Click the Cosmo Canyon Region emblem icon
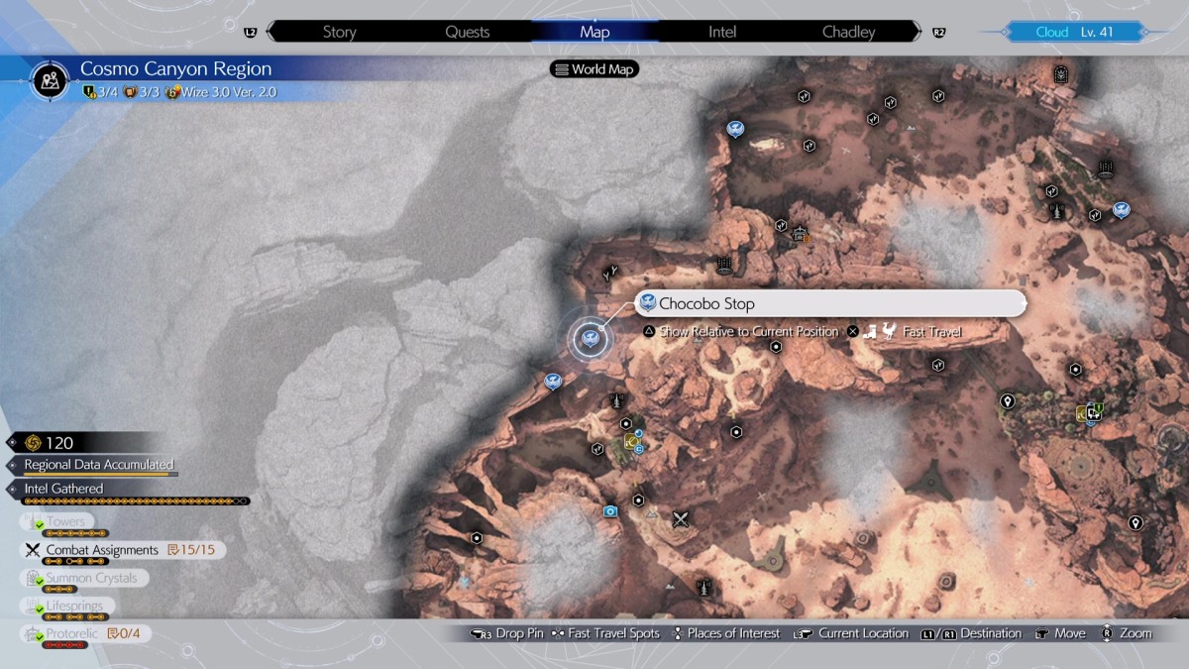The width and height of the screenshot is (1189, 669). (x=49, y=80)
